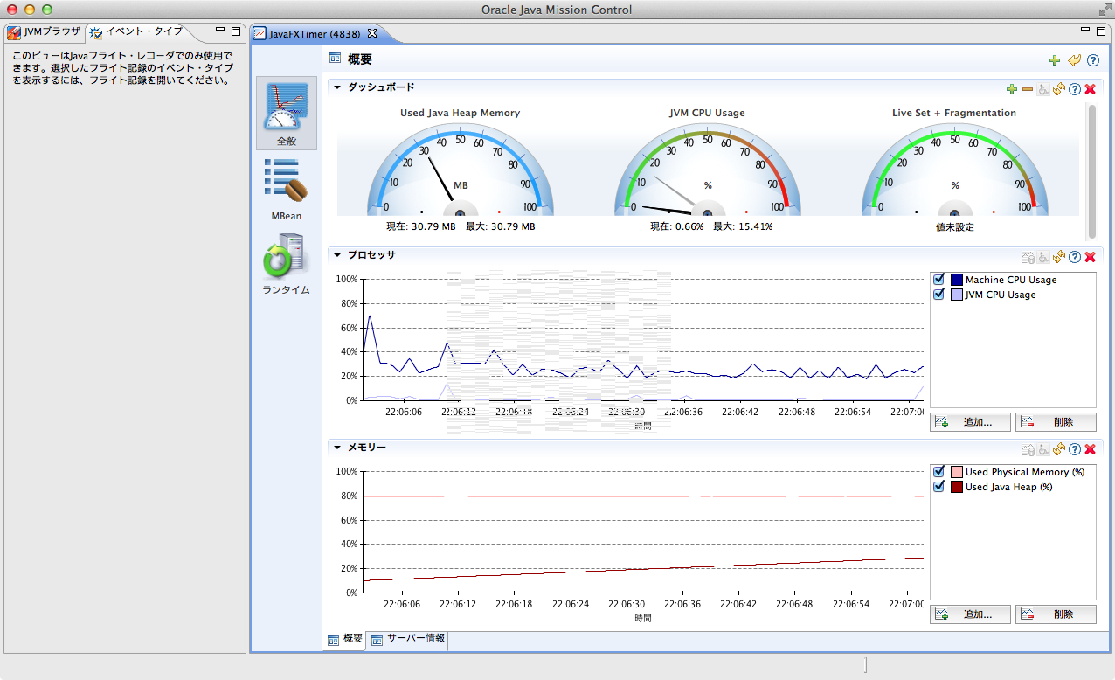Open help for the プロセッサ section
The width and height of the screenshot is (1115, 680).
1075,257
